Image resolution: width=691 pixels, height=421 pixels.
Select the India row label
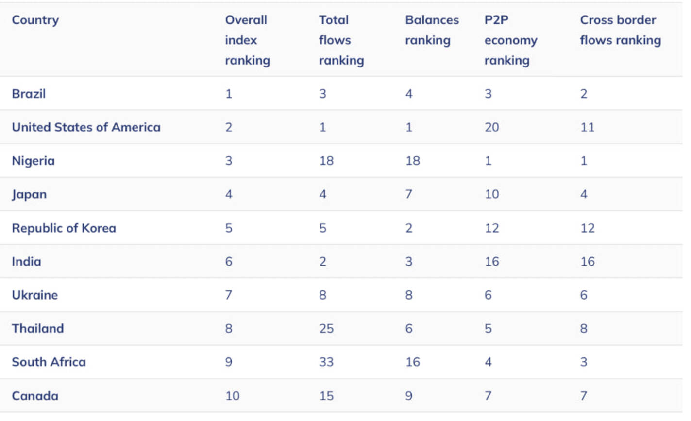[x=26, y=262]
